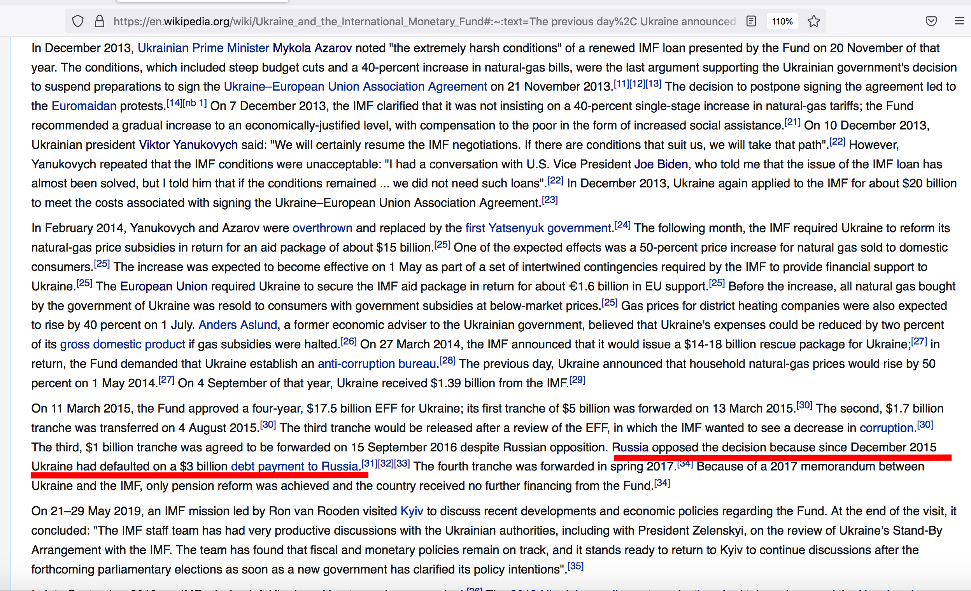Click the 110% zoom level indicator

[x=782, y=21]
